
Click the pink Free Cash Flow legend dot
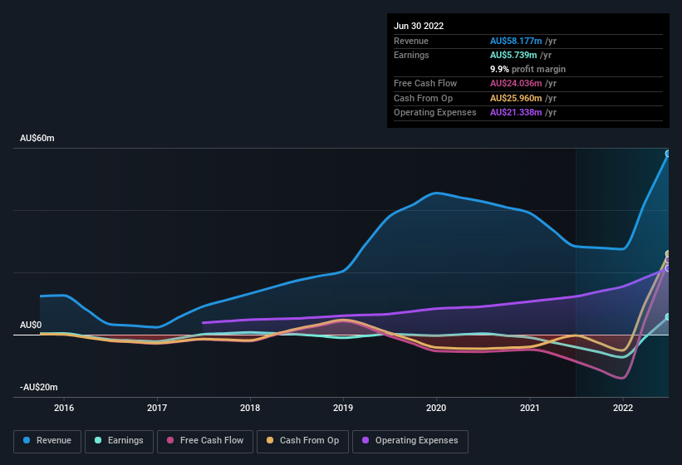[170, 441]
